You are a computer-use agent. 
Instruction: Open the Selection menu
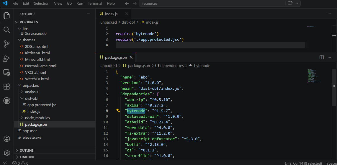(42, 4)
